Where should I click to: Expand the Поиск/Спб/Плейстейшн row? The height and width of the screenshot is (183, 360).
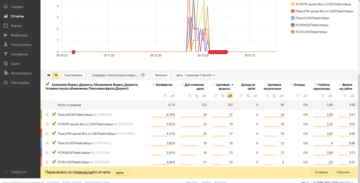coord(47,143)
